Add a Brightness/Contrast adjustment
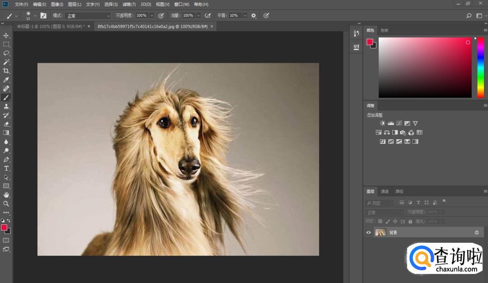 [x=383, y=123]
